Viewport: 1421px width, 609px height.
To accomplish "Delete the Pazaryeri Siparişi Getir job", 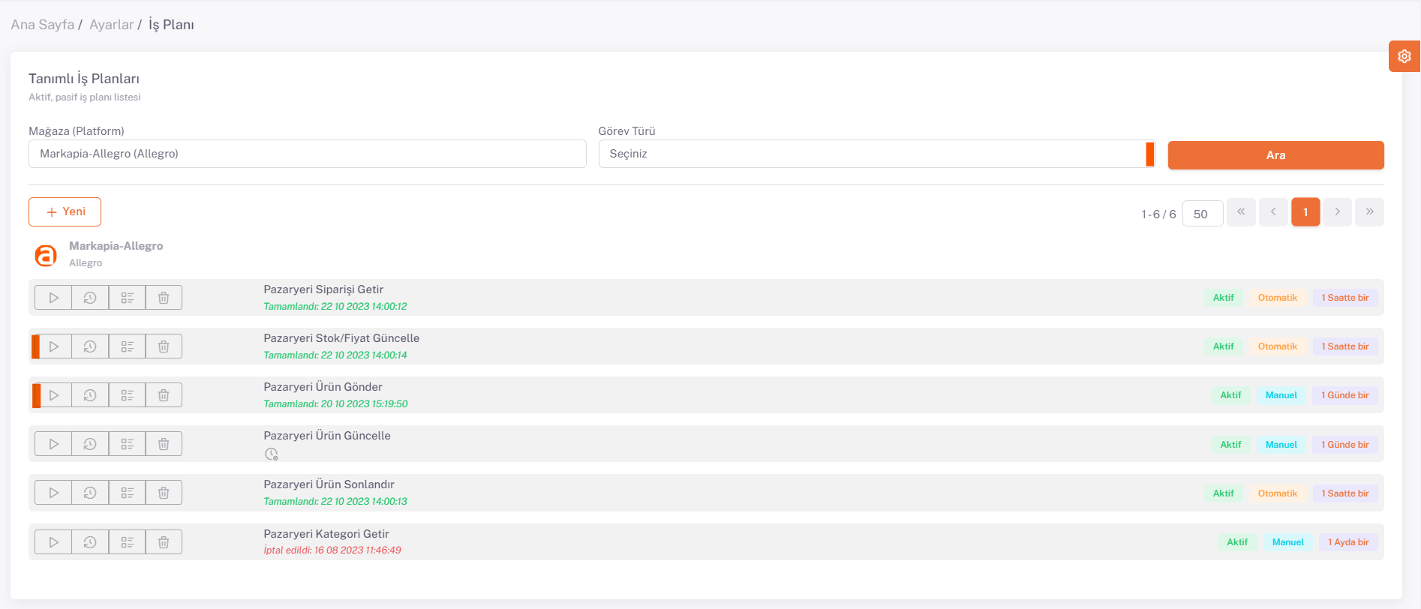I will 164,298.
